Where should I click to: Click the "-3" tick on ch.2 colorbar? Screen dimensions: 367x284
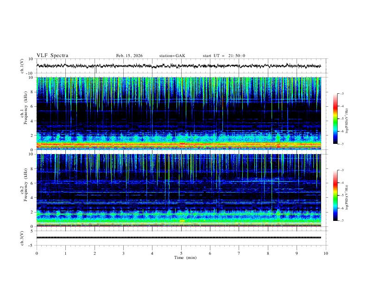click(x=342, y=170)
